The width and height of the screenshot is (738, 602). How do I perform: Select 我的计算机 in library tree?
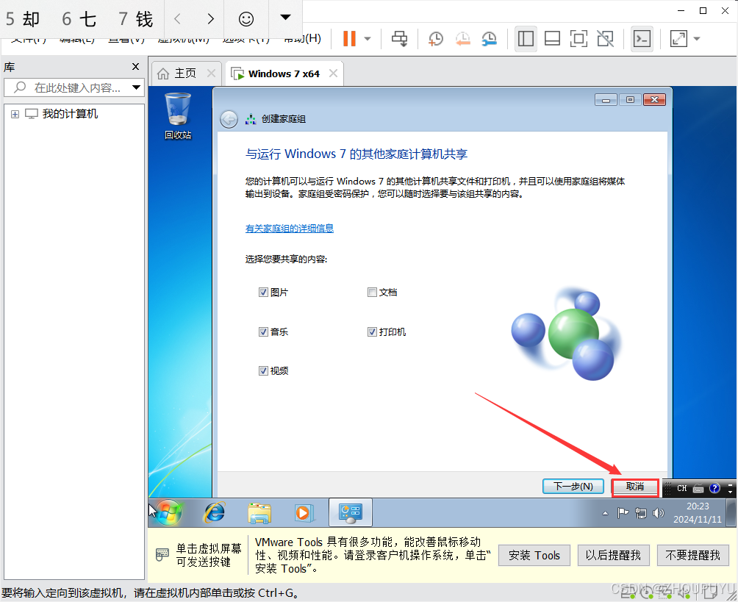point(70,114)
